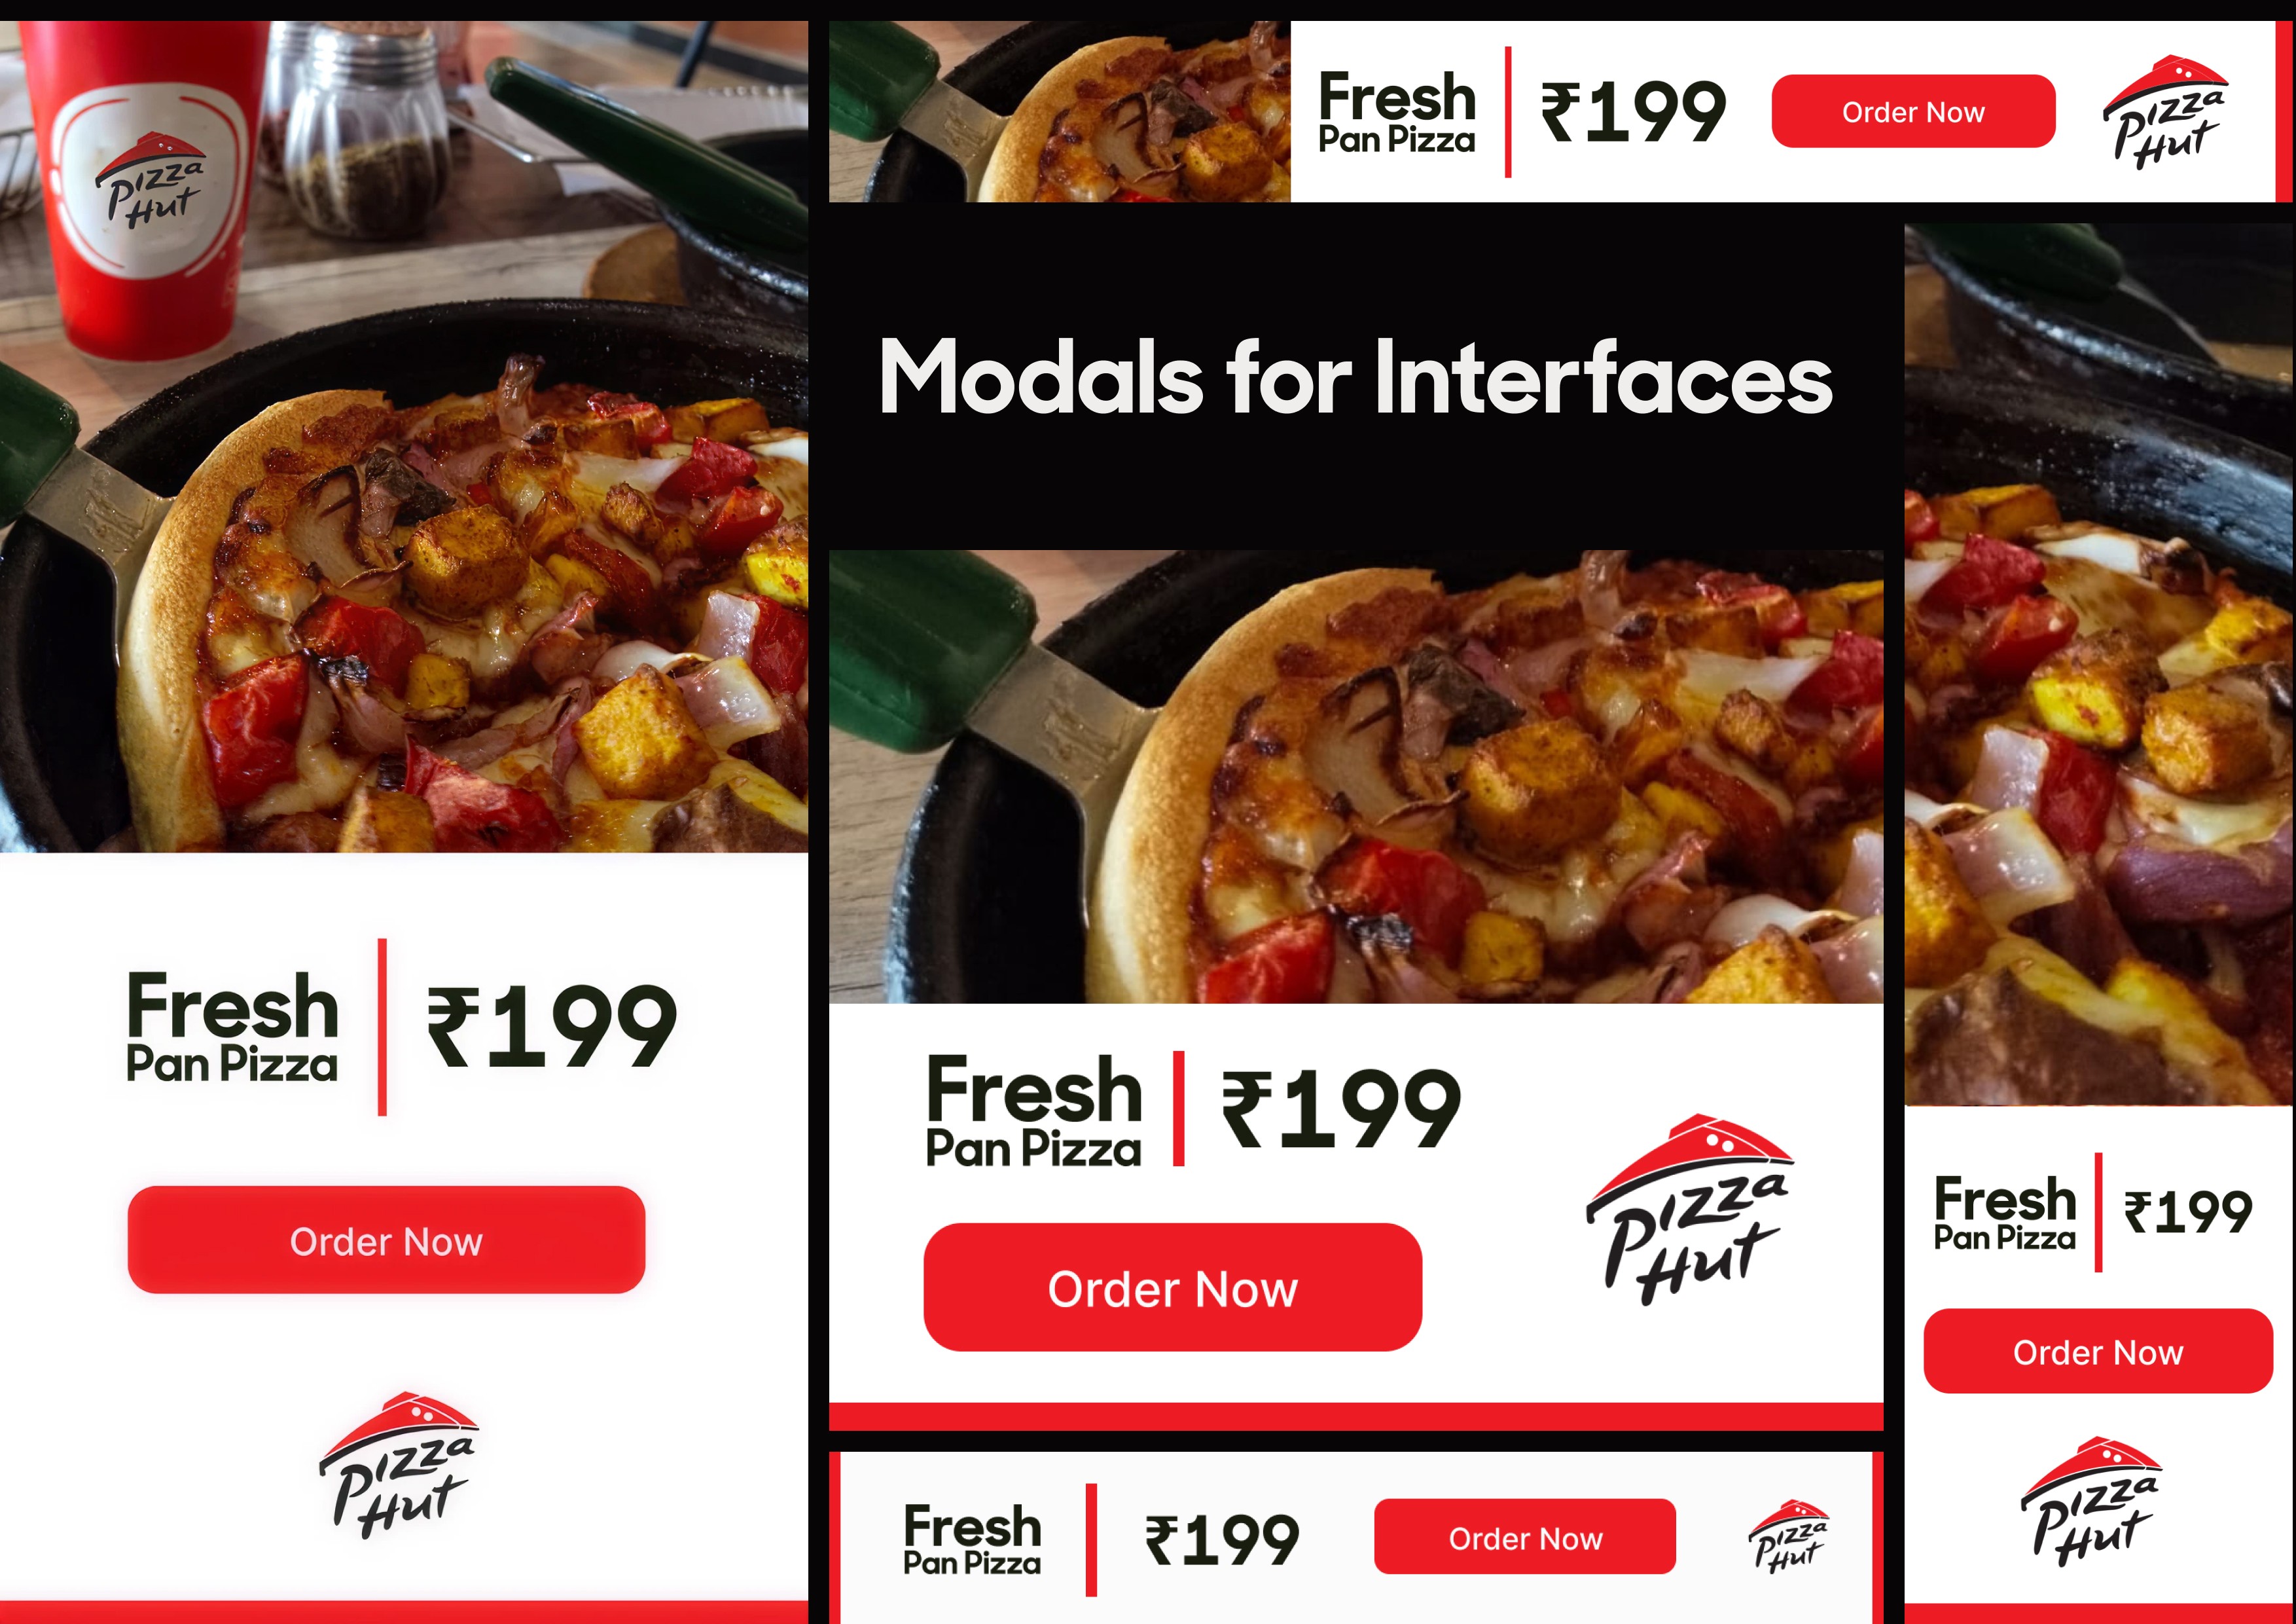This screenshot has width=2296, height=1624.
Task: Click the large Order Now button below the headline
Action: [1173, 1287]
